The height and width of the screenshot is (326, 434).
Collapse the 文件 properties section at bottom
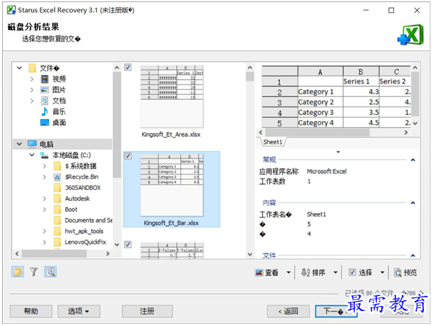coord(413,255)
